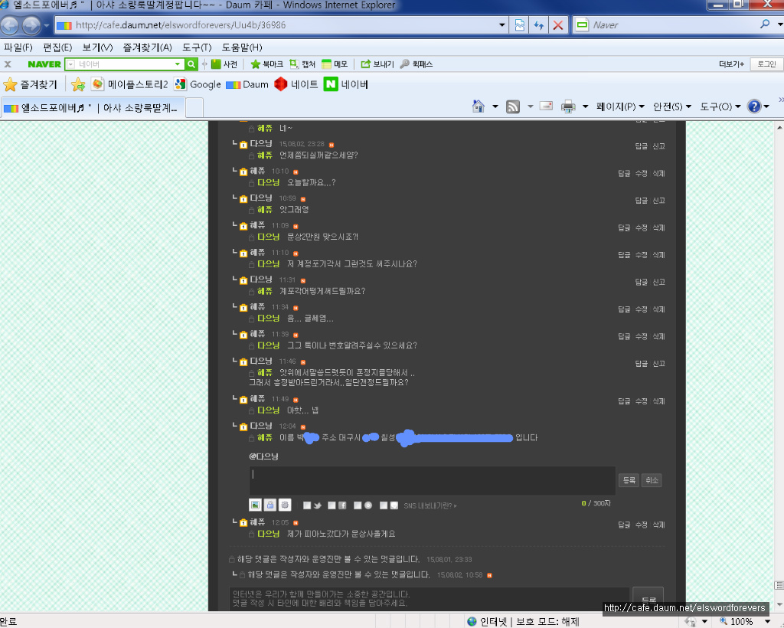
Task: Click the 보내기 send tool
Action: [x=377, y=64]
